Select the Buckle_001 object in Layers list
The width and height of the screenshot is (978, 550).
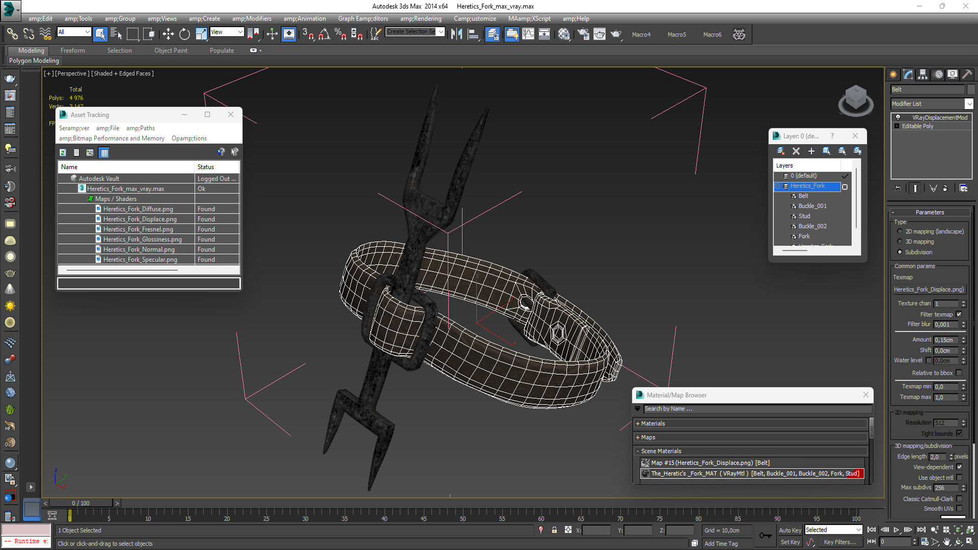coord(812,206)
